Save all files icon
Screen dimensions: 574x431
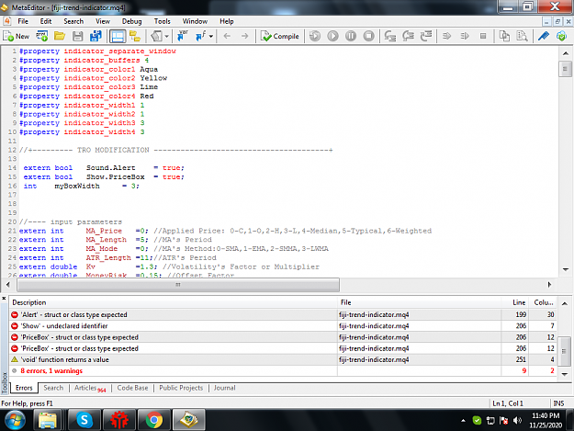tap(96, 36)
